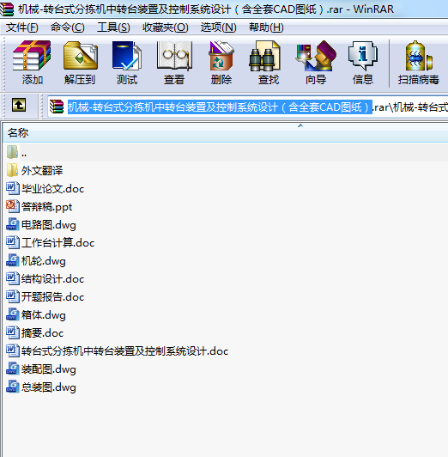Select file name 毕业论文.doc

[52, 189]
